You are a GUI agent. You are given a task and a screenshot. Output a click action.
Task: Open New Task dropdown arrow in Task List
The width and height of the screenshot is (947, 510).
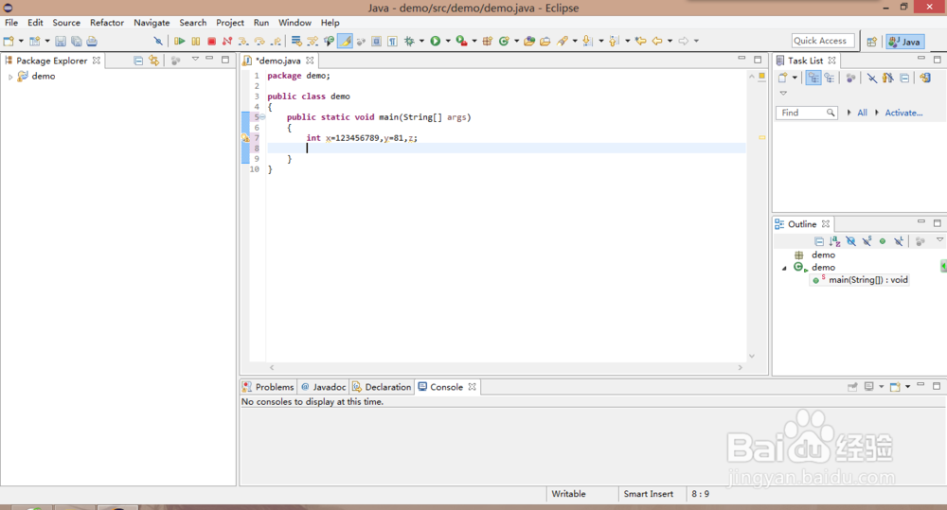point(795,78)
